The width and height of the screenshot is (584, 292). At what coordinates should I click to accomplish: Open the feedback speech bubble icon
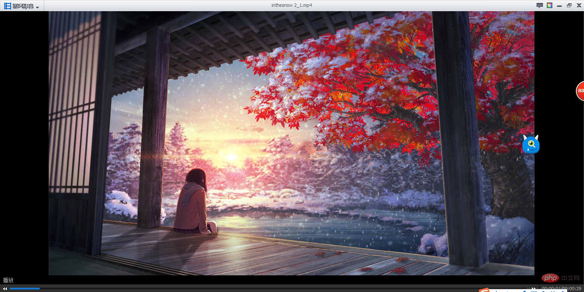(540, 6)
